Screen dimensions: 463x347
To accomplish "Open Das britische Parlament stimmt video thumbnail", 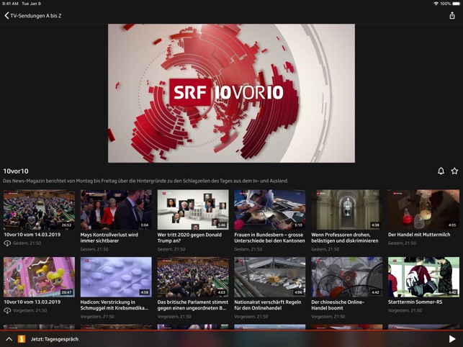I will [x=193, y=277].
